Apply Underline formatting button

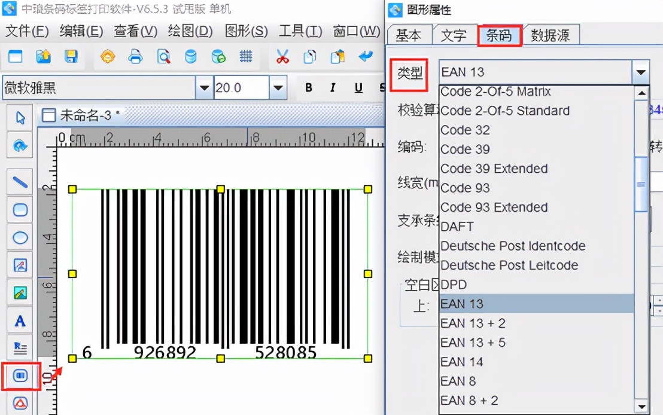[x=358, y=87]
